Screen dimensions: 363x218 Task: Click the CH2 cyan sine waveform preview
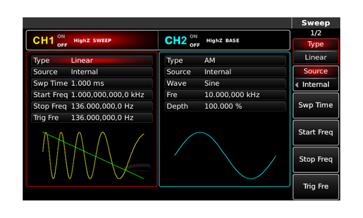[225, 155]
